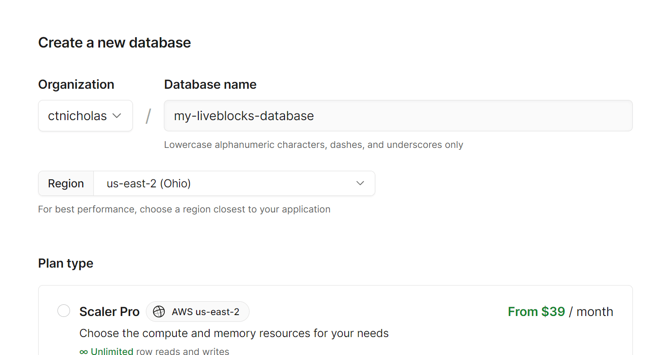Image resolution: width=667 pixels, height=355 pixels.
Task: Click the slash between organization and database name
Action: click(148, 116)
